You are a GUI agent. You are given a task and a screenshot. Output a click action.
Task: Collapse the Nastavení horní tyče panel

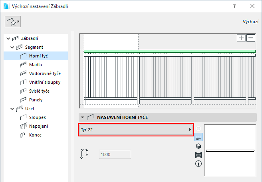pyautogui.click(x=82, y=117)
